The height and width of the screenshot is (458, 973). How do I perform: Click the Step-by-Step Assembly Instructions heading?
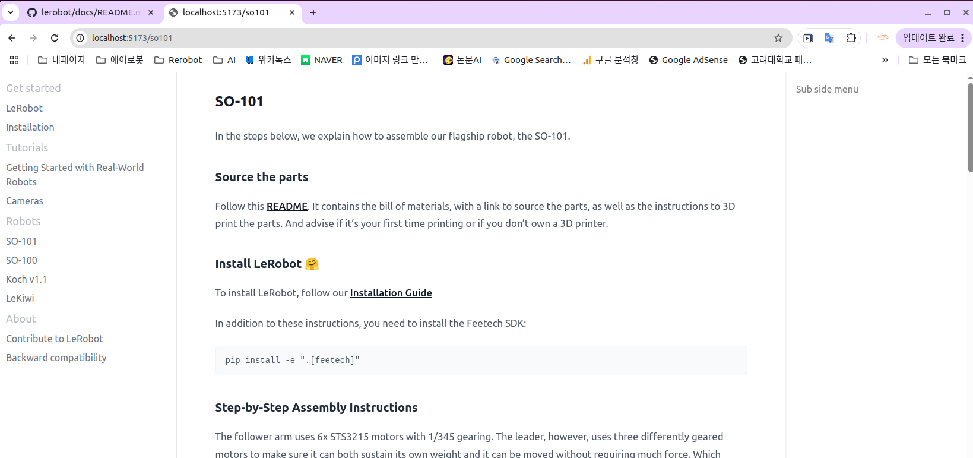pyautogui.click(x=316, y=408)
